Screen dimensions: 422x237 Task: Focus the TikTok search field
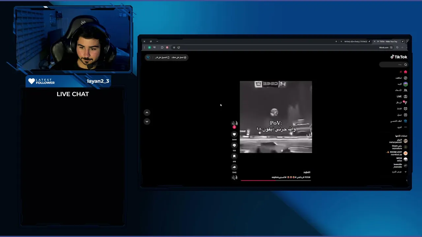point(393,65)
